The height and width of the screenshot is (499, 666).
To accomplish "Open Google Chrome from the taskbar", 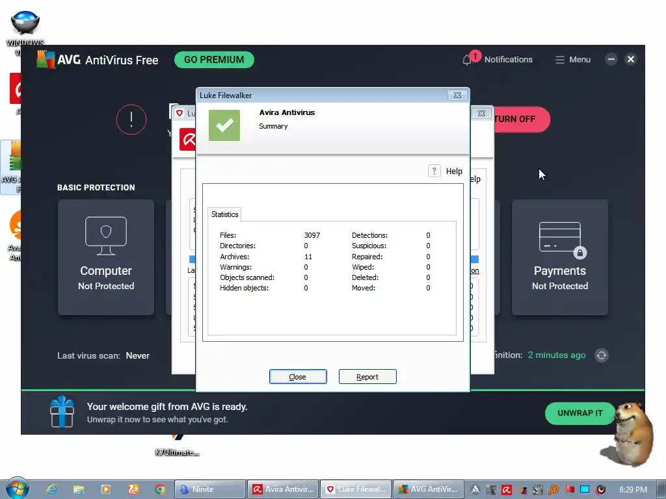I will (x=160, y=489).
